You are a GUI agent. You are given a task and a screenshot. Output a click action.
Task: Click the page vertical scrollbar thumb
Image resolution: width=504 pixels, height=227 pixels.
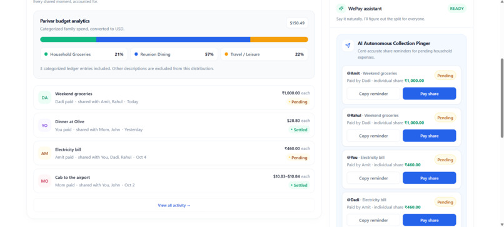pos(501,98)
